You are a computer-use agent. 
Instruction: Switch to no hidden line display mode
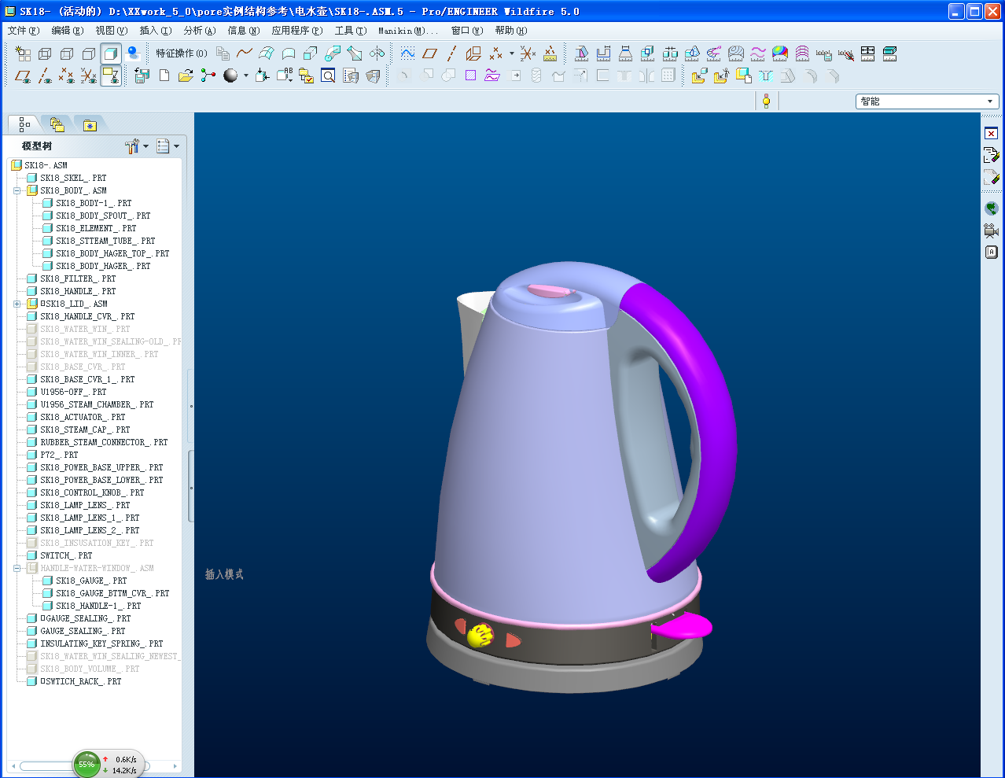[x=89, y=53]
